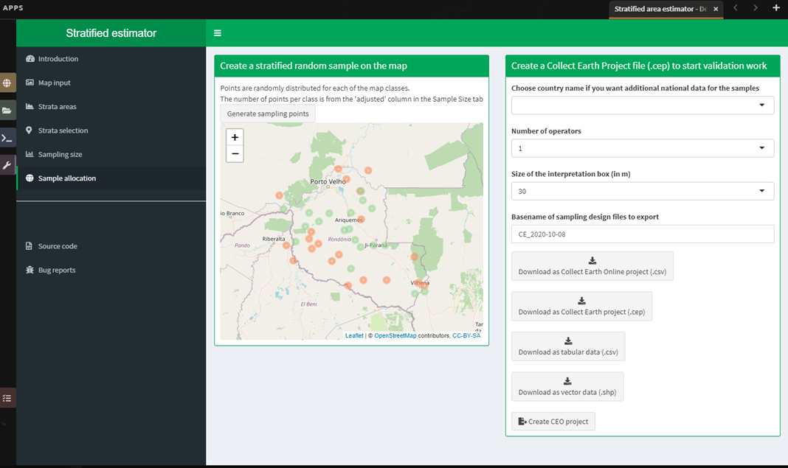Zoom in on the map with the plus control
This screenshot has height=468, width=788.
(235, 137)
